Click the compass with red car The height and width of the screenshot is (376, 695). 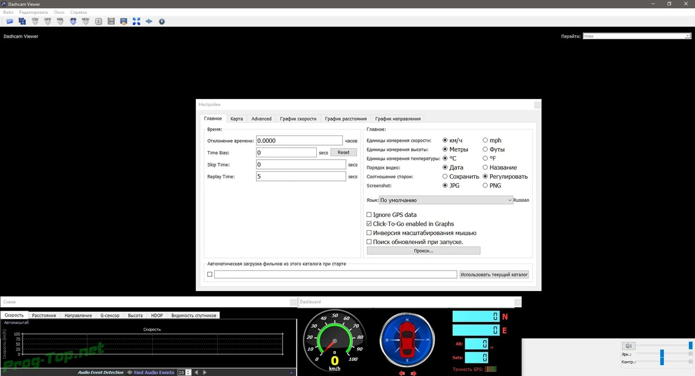[x=407, y=341]
